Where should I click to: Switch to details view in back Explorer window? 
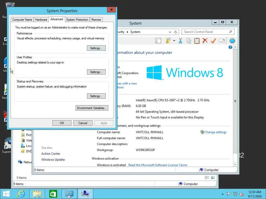[x=207, y=177]
